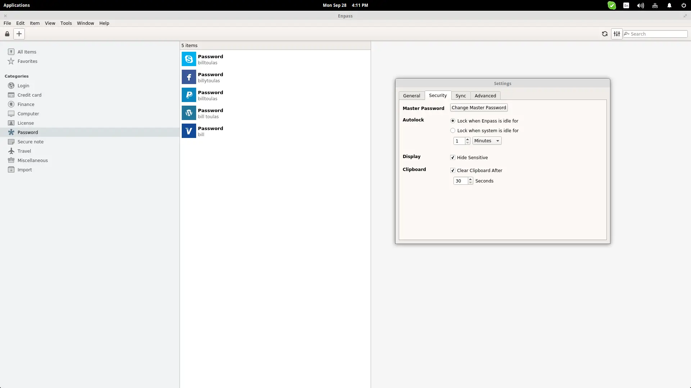The width and height of the screenshot is (691, 388).
Task: Open the power menu in top panel
Action: [684, 5]
